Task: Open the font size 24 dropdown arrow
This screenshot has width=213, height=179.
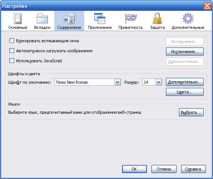Action: pos(159,82)
